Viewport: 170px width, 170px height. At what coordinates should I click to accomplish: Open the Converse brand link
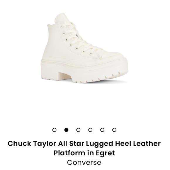[84, 162]
